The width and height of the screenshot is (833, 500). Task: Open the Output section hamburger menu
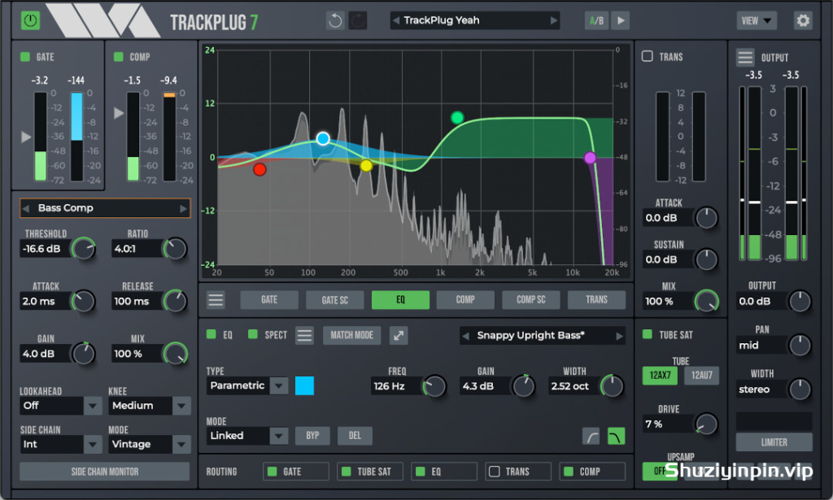click(745, 58)
